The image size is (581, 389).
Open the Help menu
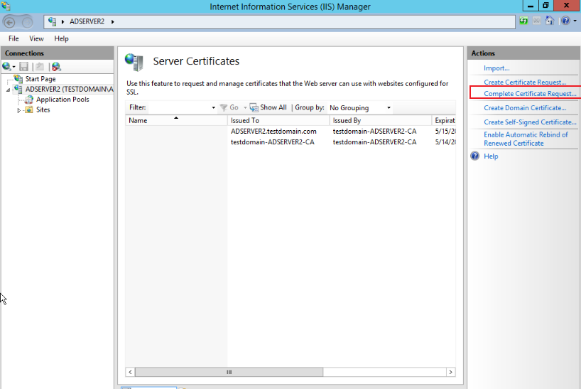(x=62, y=38)
